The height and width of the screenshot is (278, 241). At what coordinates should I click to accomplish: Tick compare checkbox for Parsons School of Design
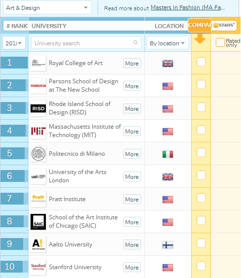coord(201,85)
